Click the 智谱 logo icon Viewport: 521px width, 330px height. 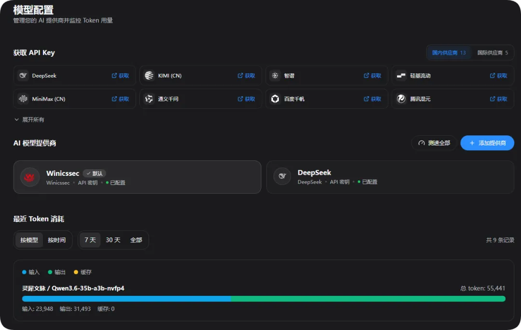[275, 76]
